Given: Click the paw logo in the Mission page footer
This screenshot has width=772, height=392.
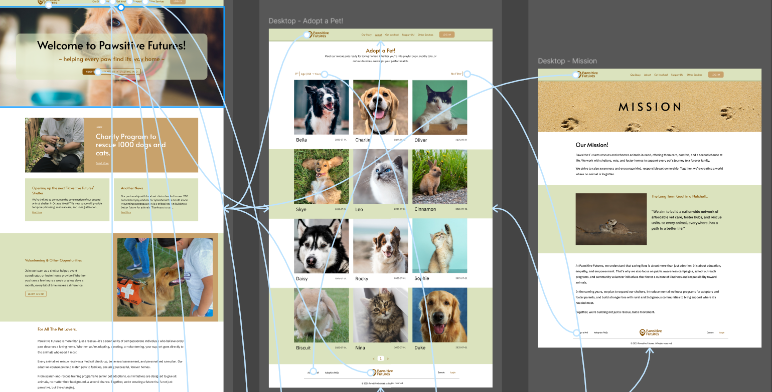Looking at the screenshot, I should (642, 332).
